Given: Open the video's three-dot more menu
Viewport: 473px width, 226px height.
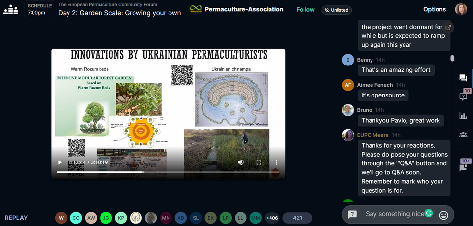Looking at the screenshot, I should (x=277, y=162).
